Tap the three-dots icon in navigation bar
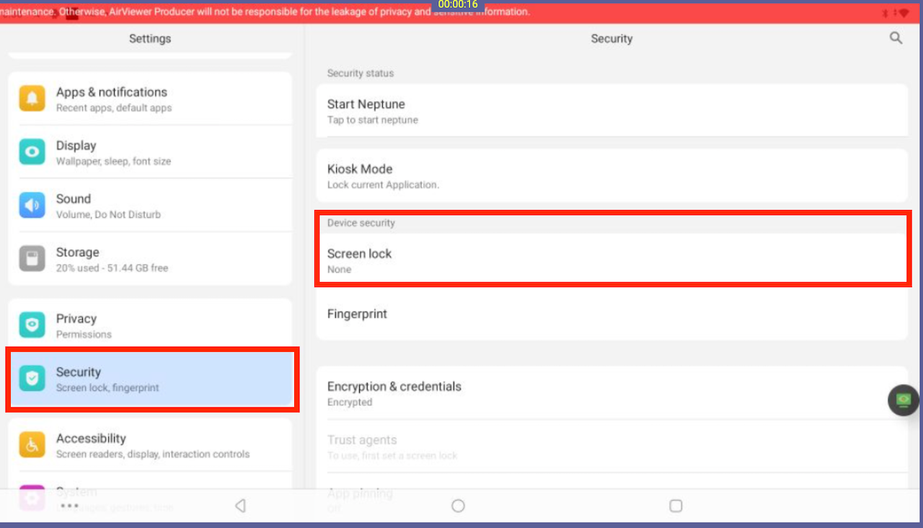The height and width of the screenshot is (528, 923). (x=69, y=506)
